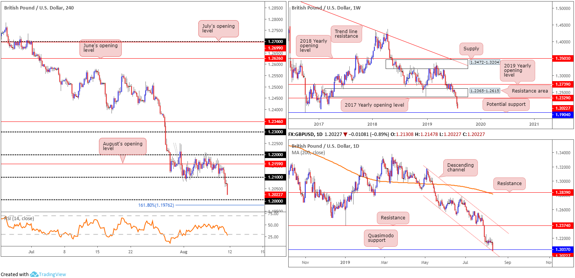Select the red 1.28390 price label
The height and width of the screenshot is (278, 575).
pyautogui.click(x=562, y=193)
